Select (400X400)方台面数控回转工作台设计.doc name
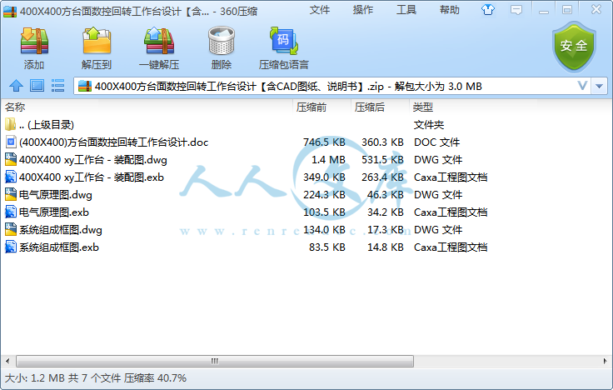Viewport: 613px width, 390px height. (x=114, y=142)
